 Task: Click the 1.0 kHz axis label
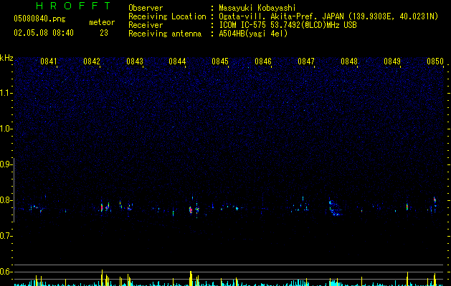pyautogui.click(x=5, y=129)
